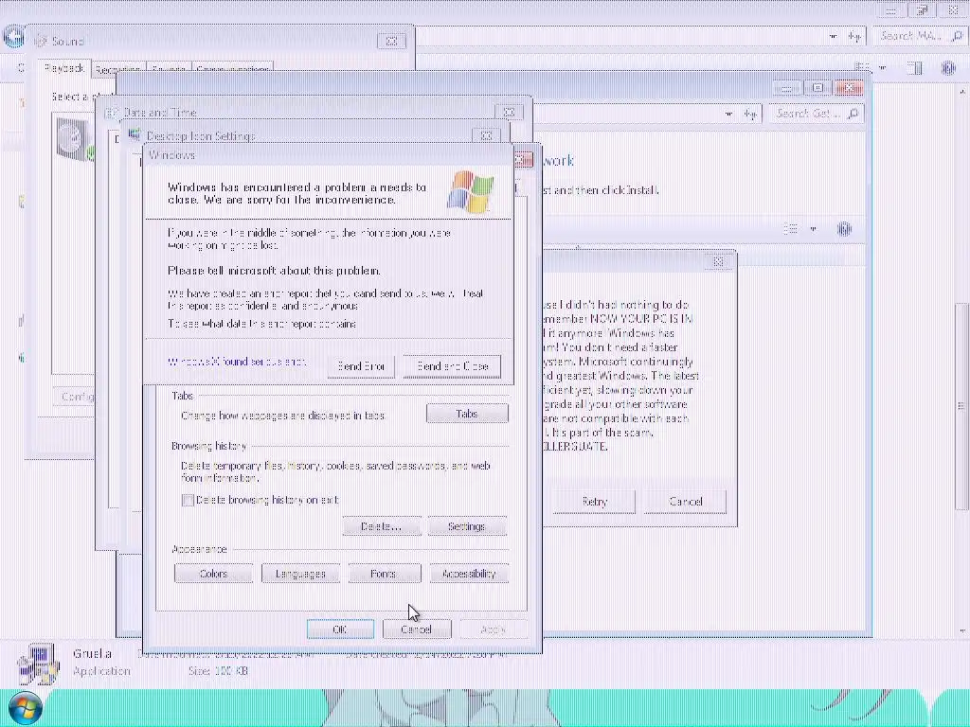
Task: Click Send Error button
Action: pos(361,366)
